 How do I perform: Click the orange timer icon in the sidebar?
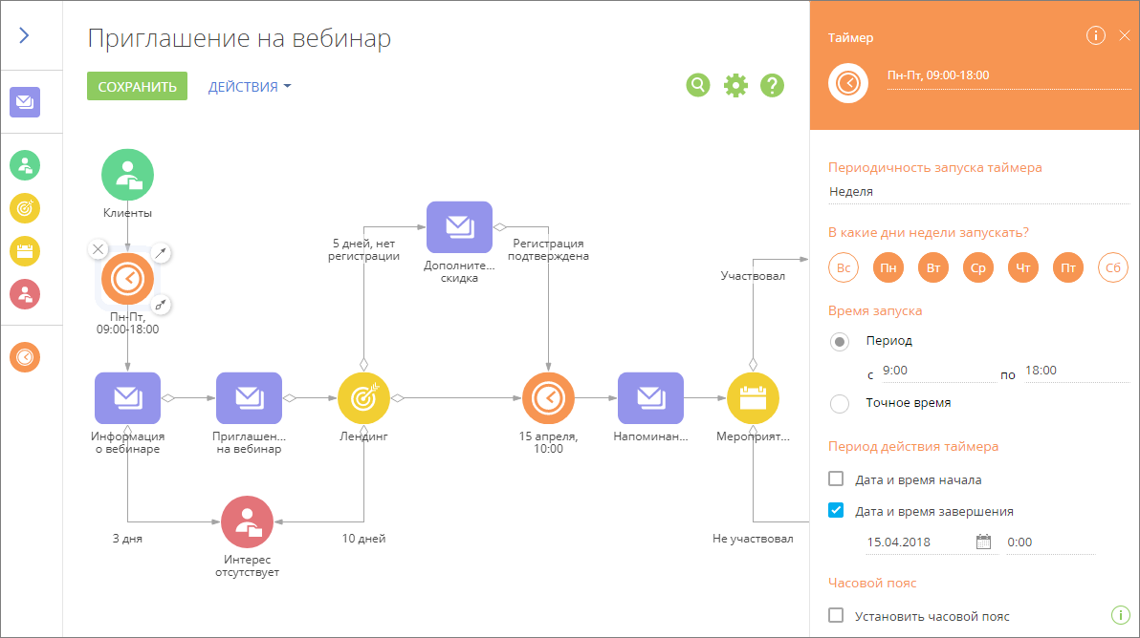[25, 357]
